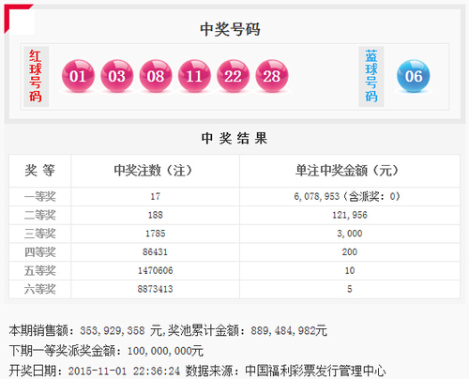Click the red ball numbered 01
Viewport: 469px width, 379px height.
coord(78,76)
